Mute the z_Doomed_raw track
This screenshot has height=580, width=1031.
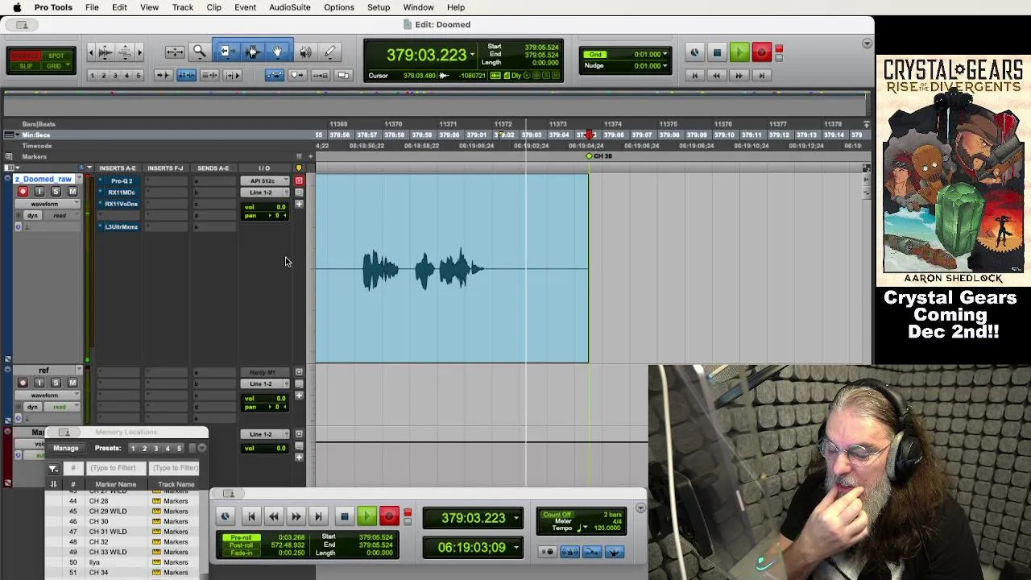click(72, 192)
